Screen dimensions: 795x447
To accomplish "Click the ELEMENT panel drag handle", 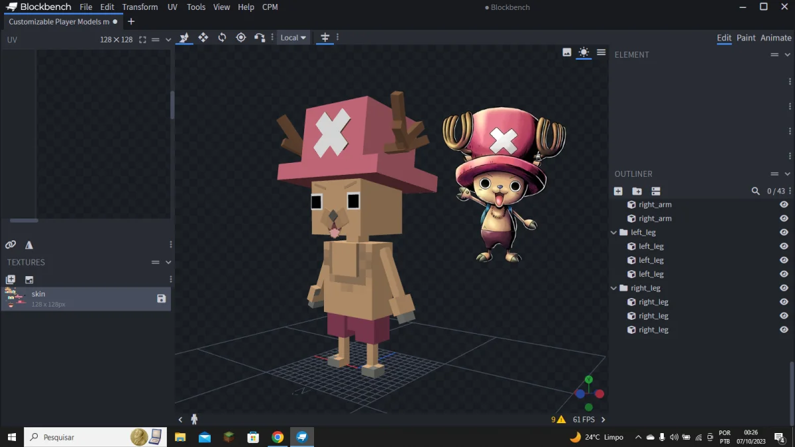I will pos(774,55).
